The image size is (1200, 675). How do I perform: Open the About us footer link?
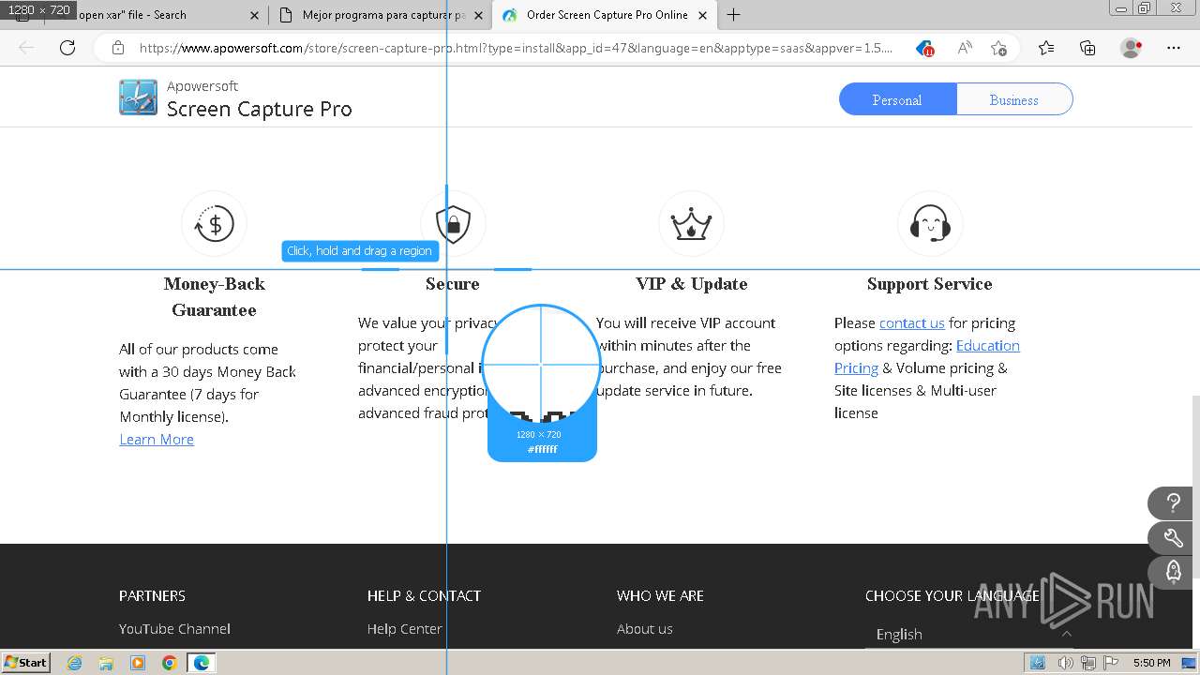click(x=645, y=628)
